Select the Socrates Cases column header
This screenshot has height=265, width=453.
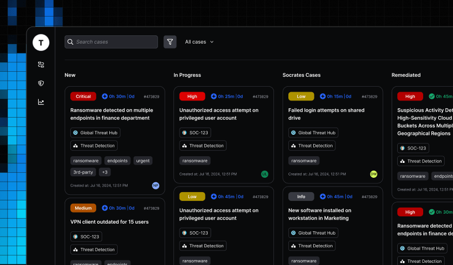coord(301,75)
